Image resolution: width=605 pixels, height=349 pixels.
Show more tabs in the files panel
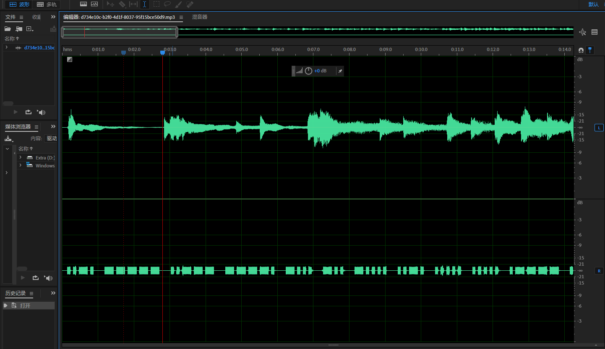[x=53, y=17]
